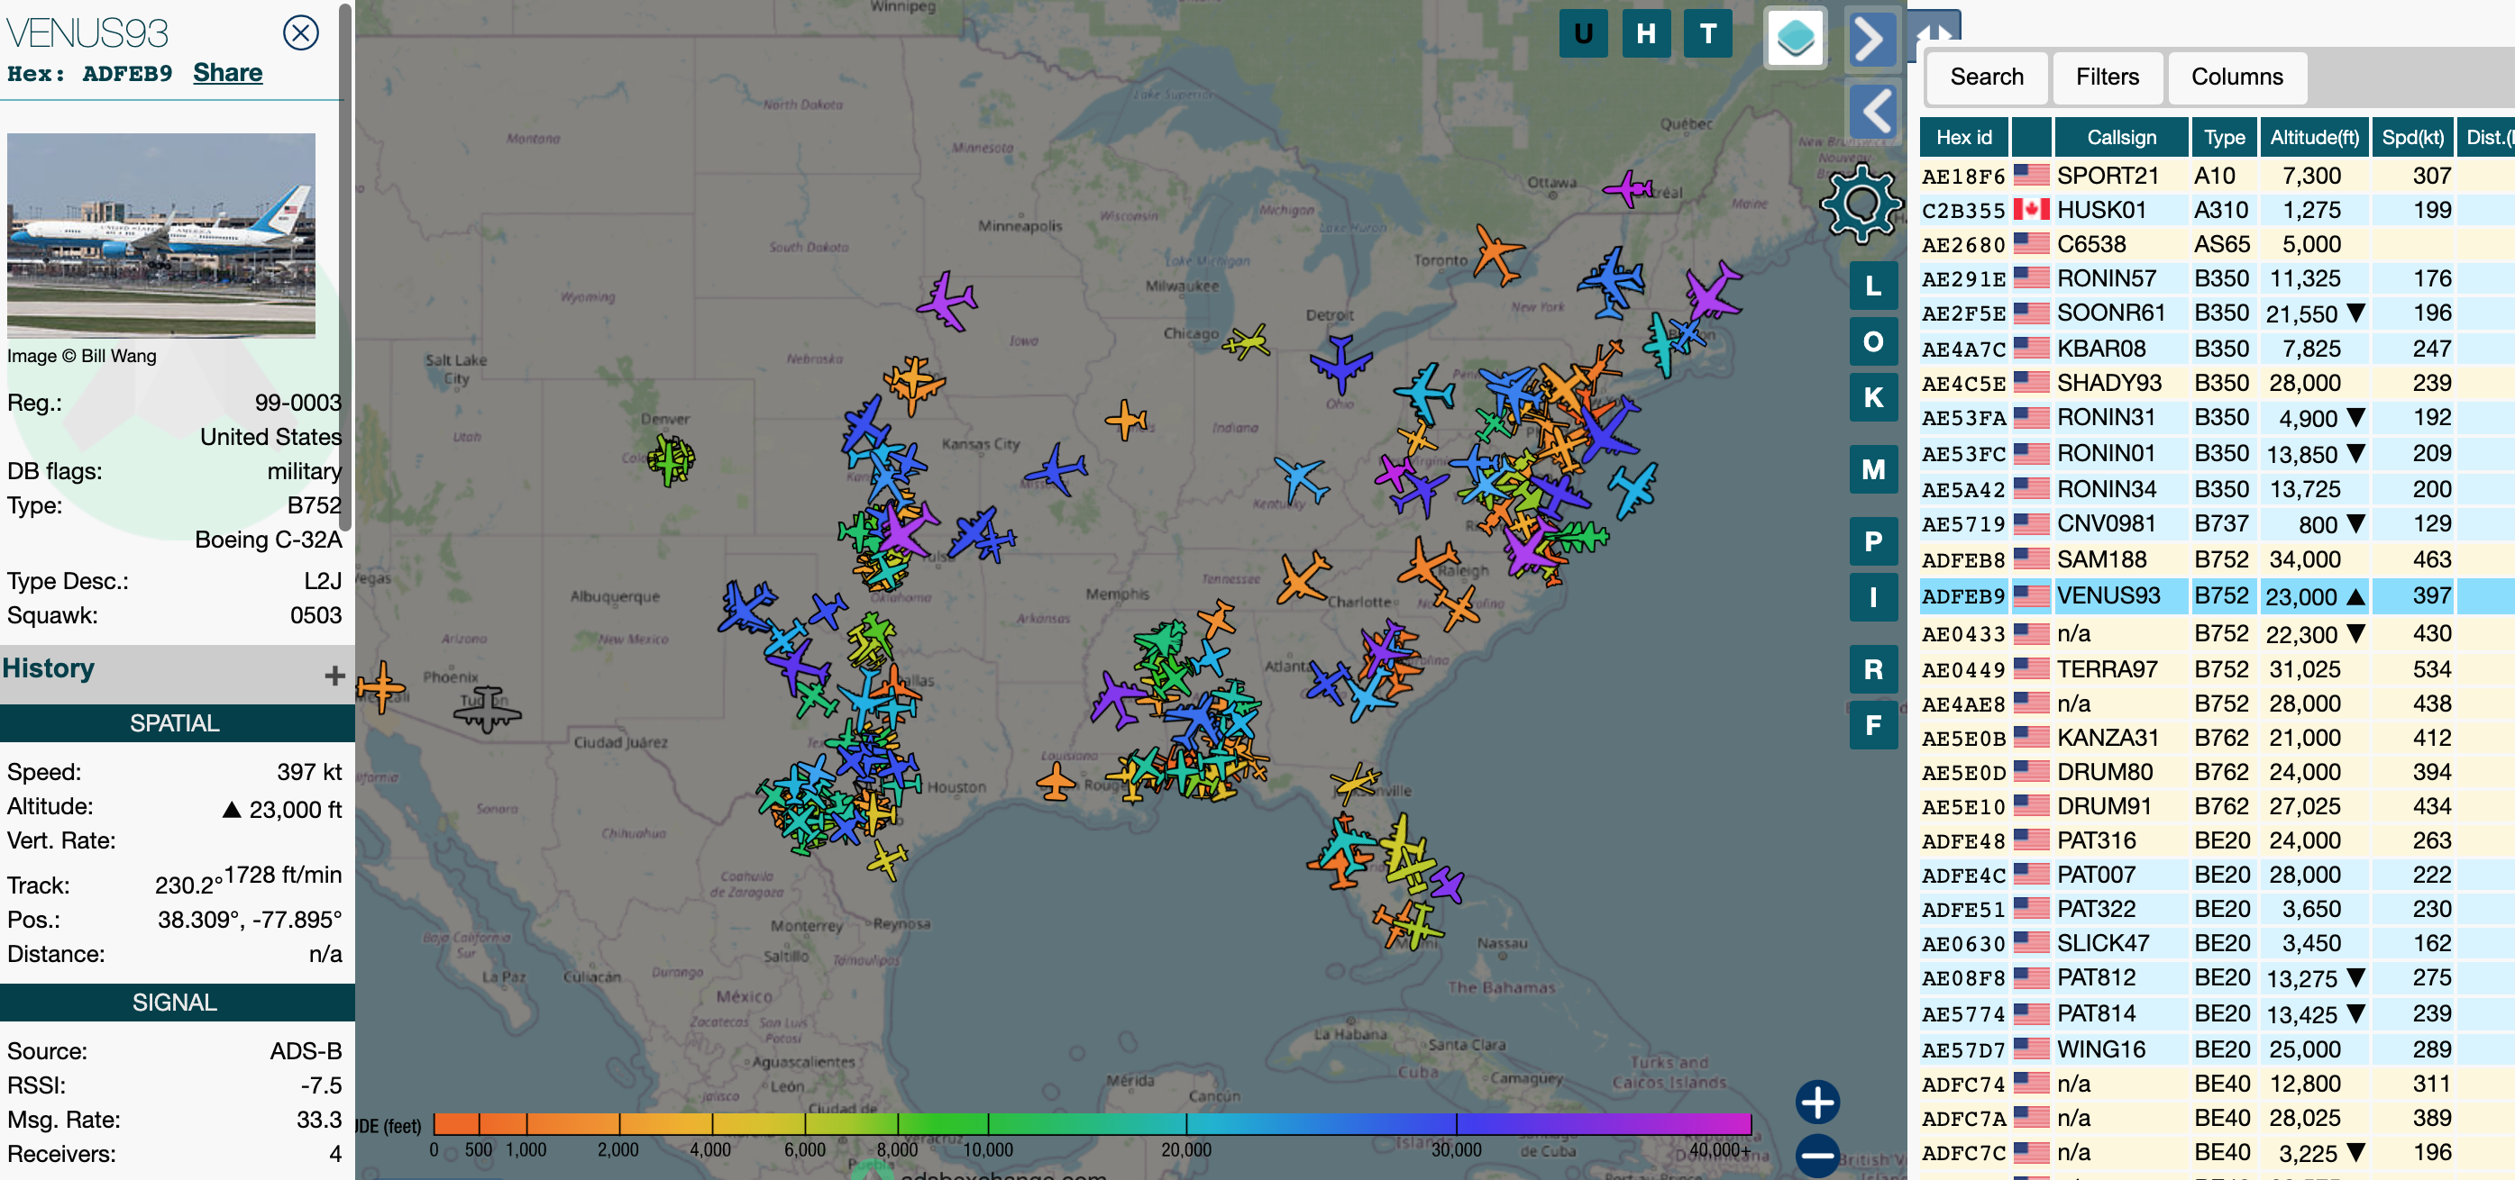Select the KANZA31 B762 row
Viewport: 2515px width, 1180px height.
point(2217,739)
